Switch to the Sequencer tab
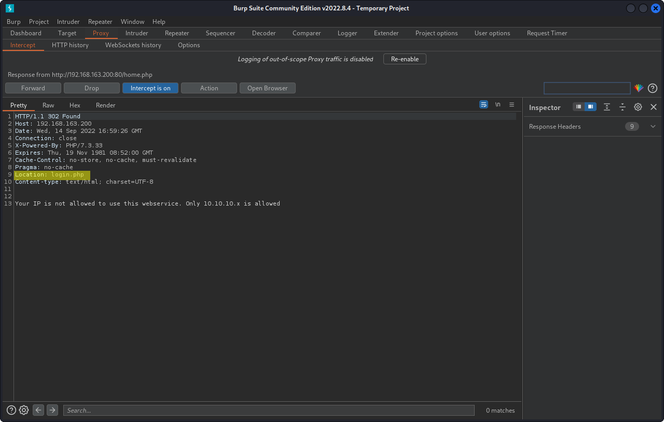Image resolution: width=664 pixels, height=422 pixels. click(x=220, y=33)
